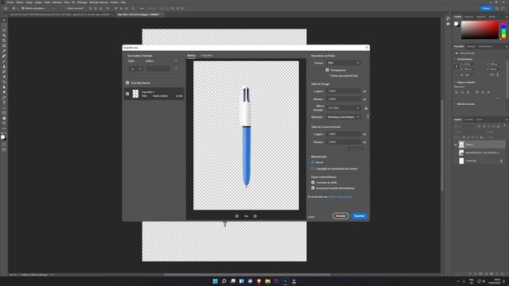Select the Aucune metadata radio button
Image resolution: width=509 pixels, height=286 pixels.
click(x=313, y=162)
